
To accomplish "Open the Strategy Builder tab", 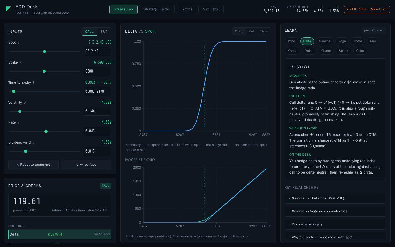I will (x=157, y=9).
